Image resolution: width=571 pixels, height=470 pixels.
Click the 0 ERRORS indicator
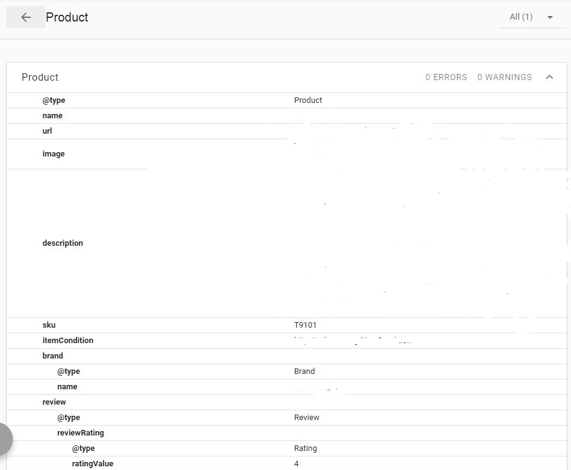click(x=446, y=77)
